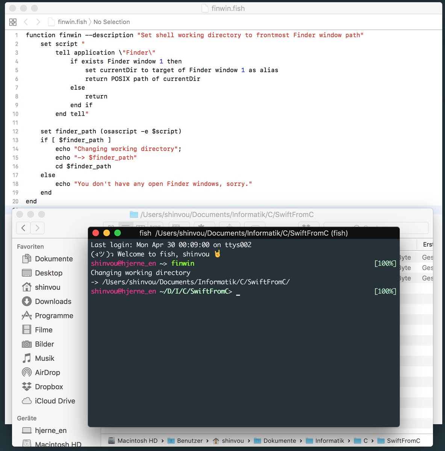445x451 pixels.
Task: Click the Terminal window title text
Action: 244,233
